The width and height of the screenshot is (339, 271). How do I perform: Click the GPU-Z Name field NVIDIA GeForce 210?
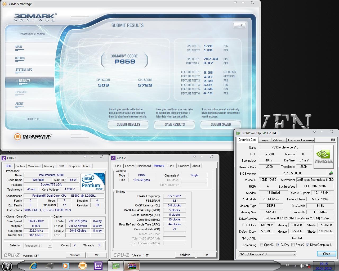[x=285, y=147]
